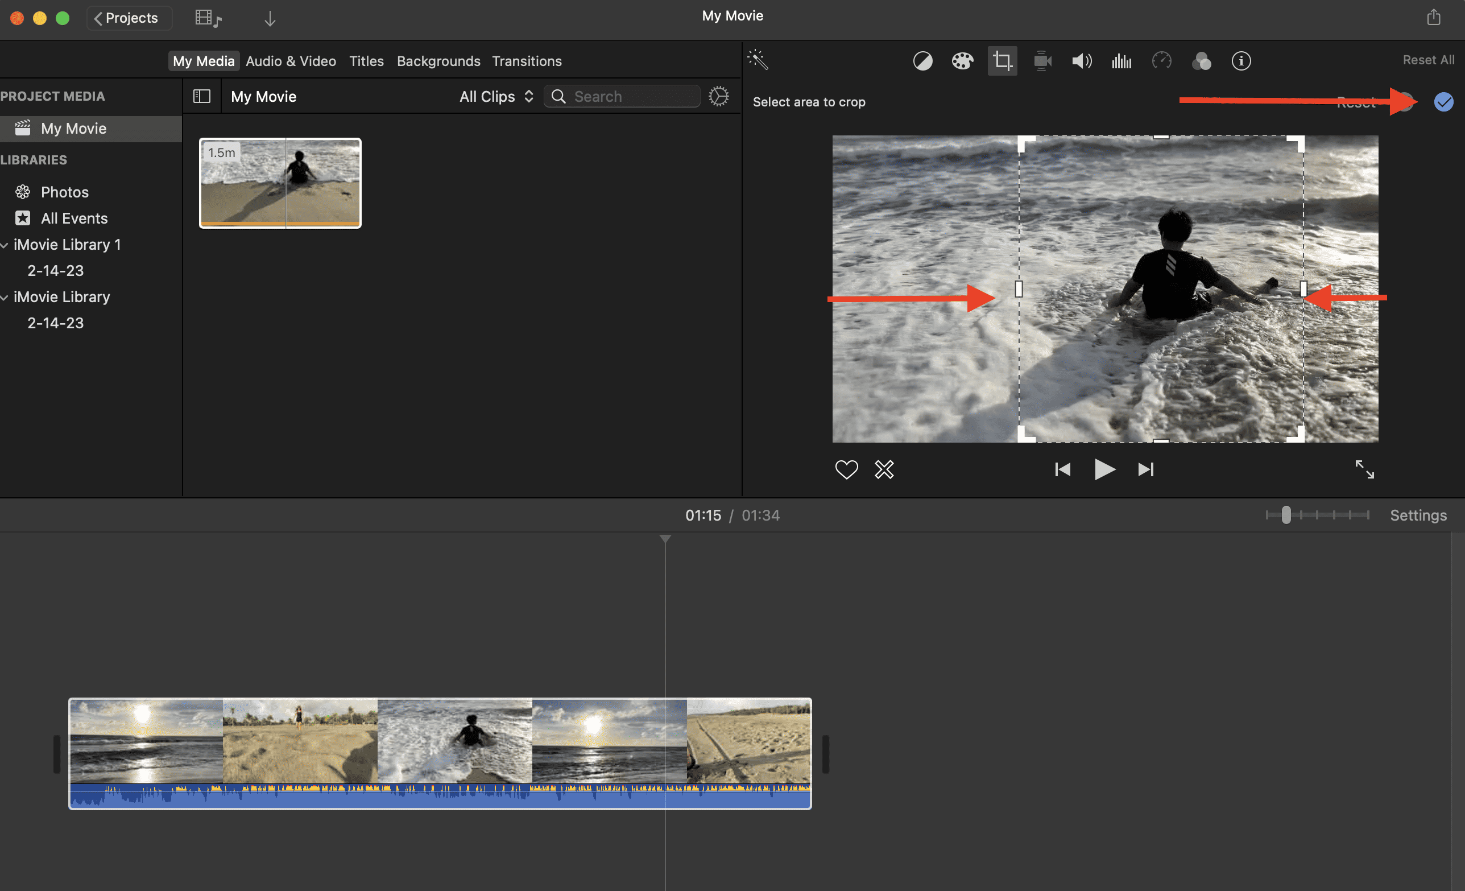This screenshot has width=1465, height=891.
Task: Collapse the iMovie Library 1 tree
Action: 5,245
